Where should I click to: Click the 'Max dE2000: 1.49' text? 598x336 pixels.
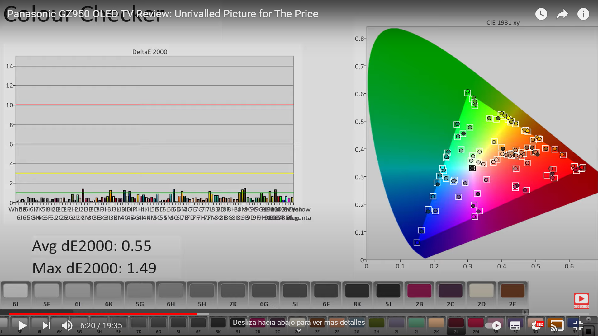94,268
